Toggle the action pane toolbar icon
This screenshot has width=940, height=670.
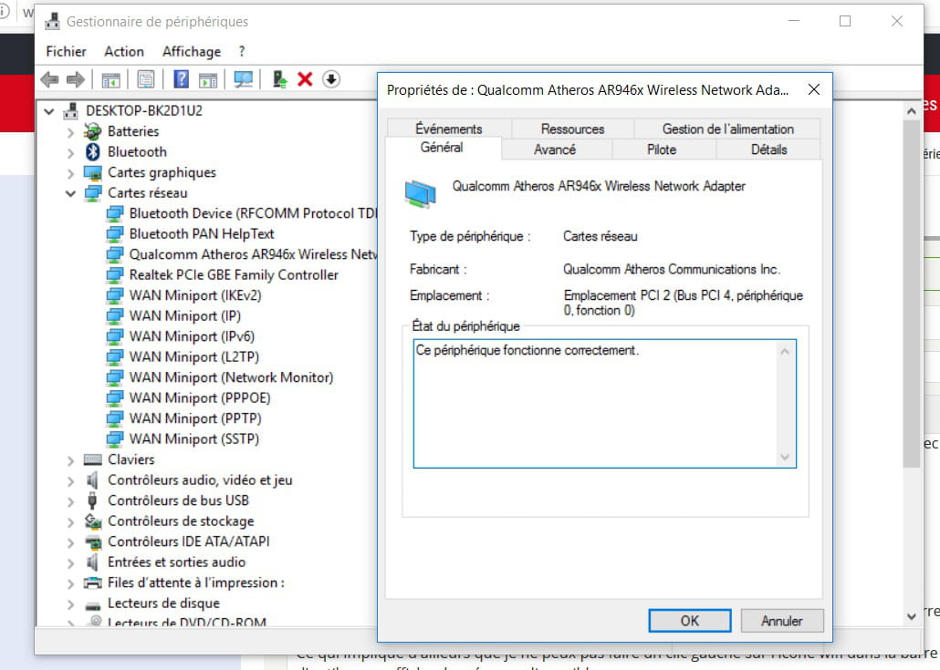[208, 79]
